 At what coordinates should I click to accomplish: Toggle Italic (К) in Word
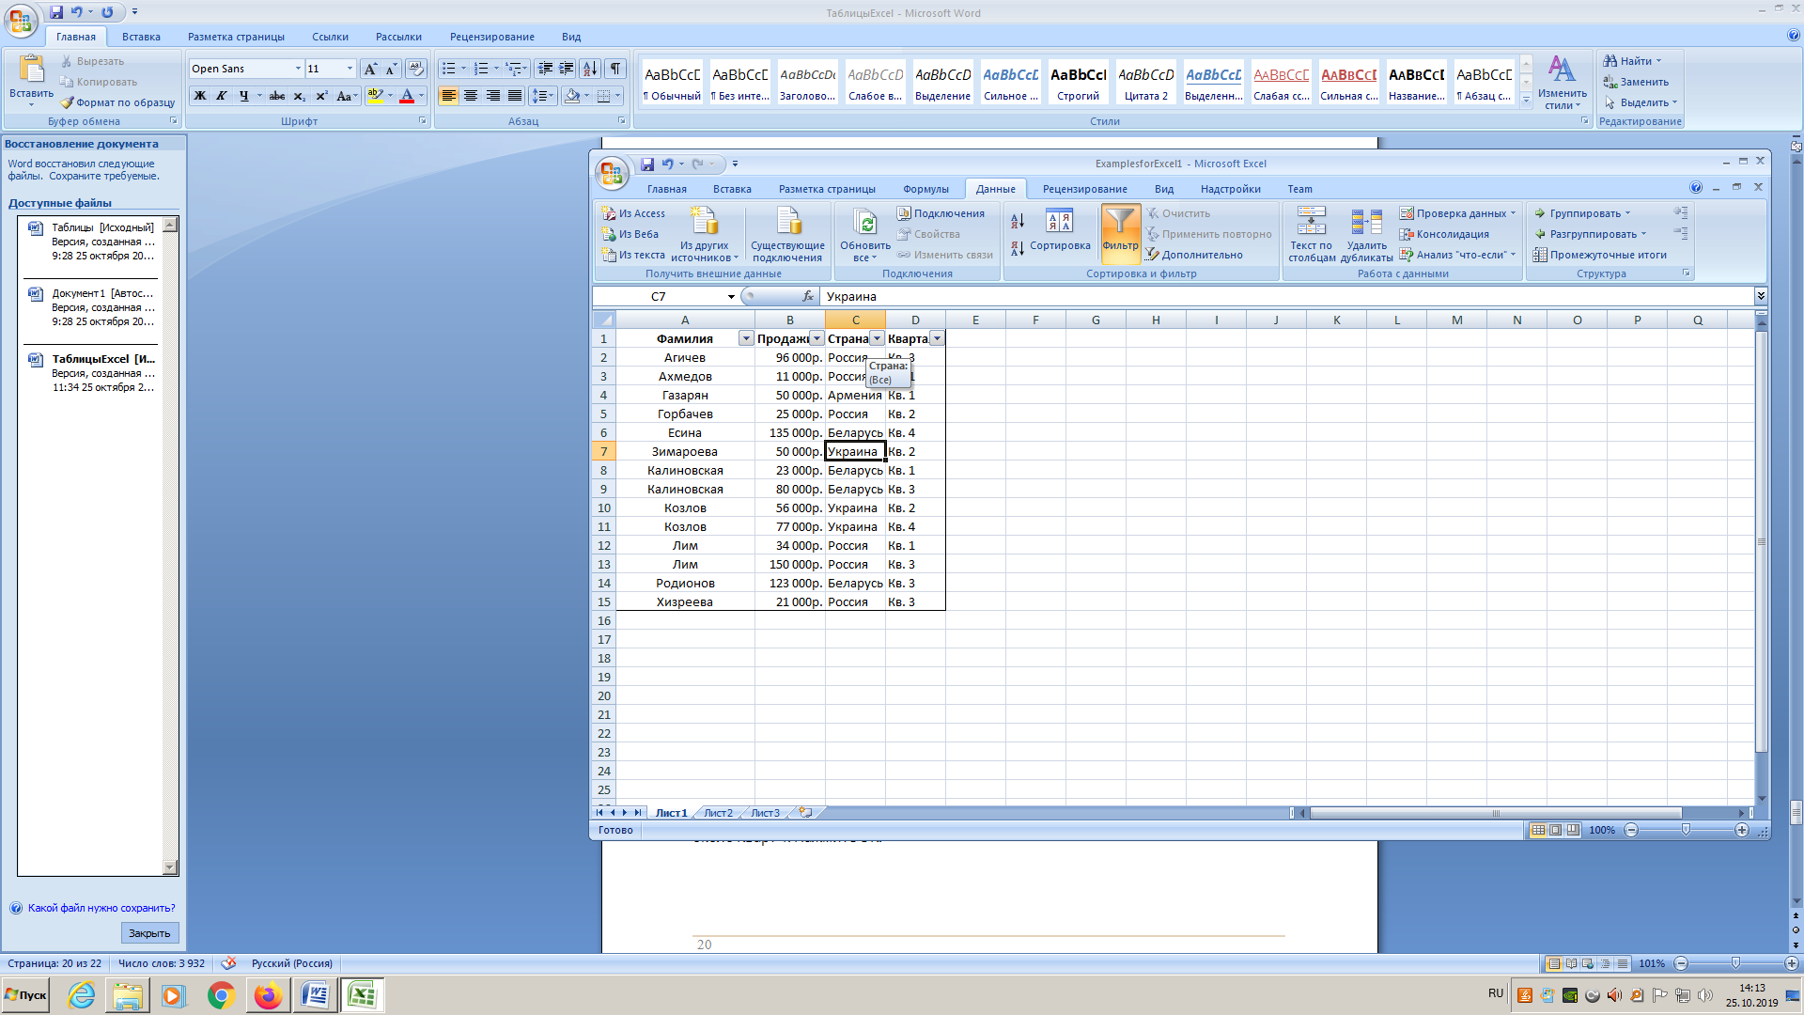click(x=222, y=97)
